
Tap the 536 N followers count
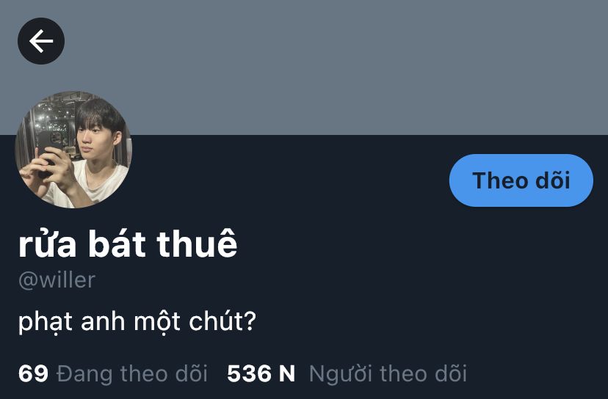261,373
